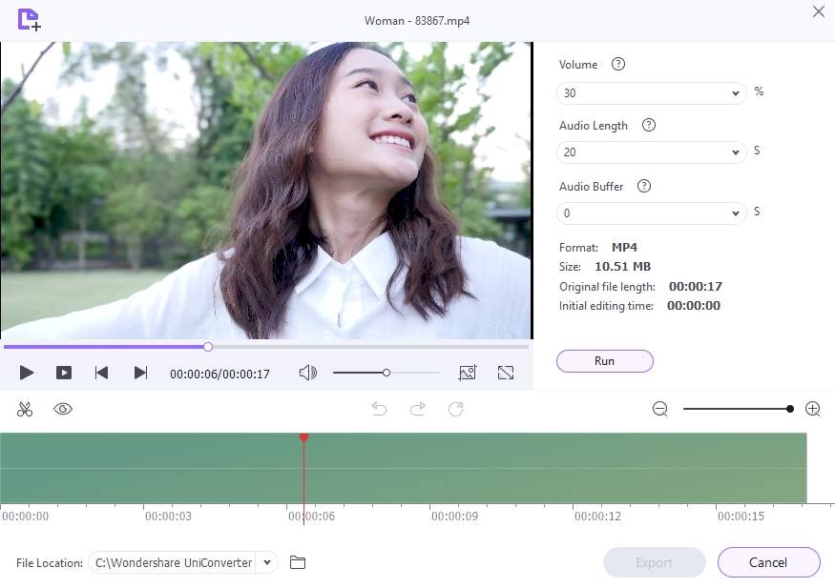Click the video progress bar handle
835x588 pixels.
(x=208, y=347)
